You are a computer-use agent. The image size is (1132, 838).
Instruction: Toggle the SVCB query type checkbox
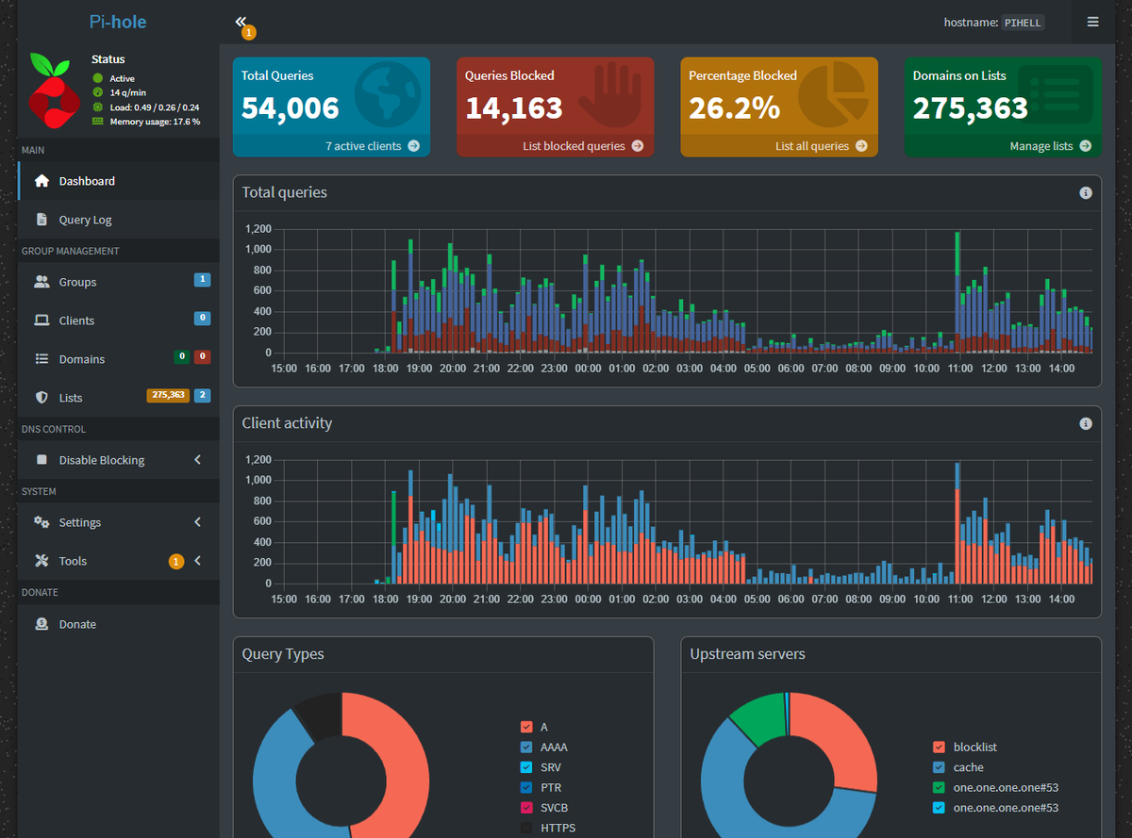tap(527, 808)
